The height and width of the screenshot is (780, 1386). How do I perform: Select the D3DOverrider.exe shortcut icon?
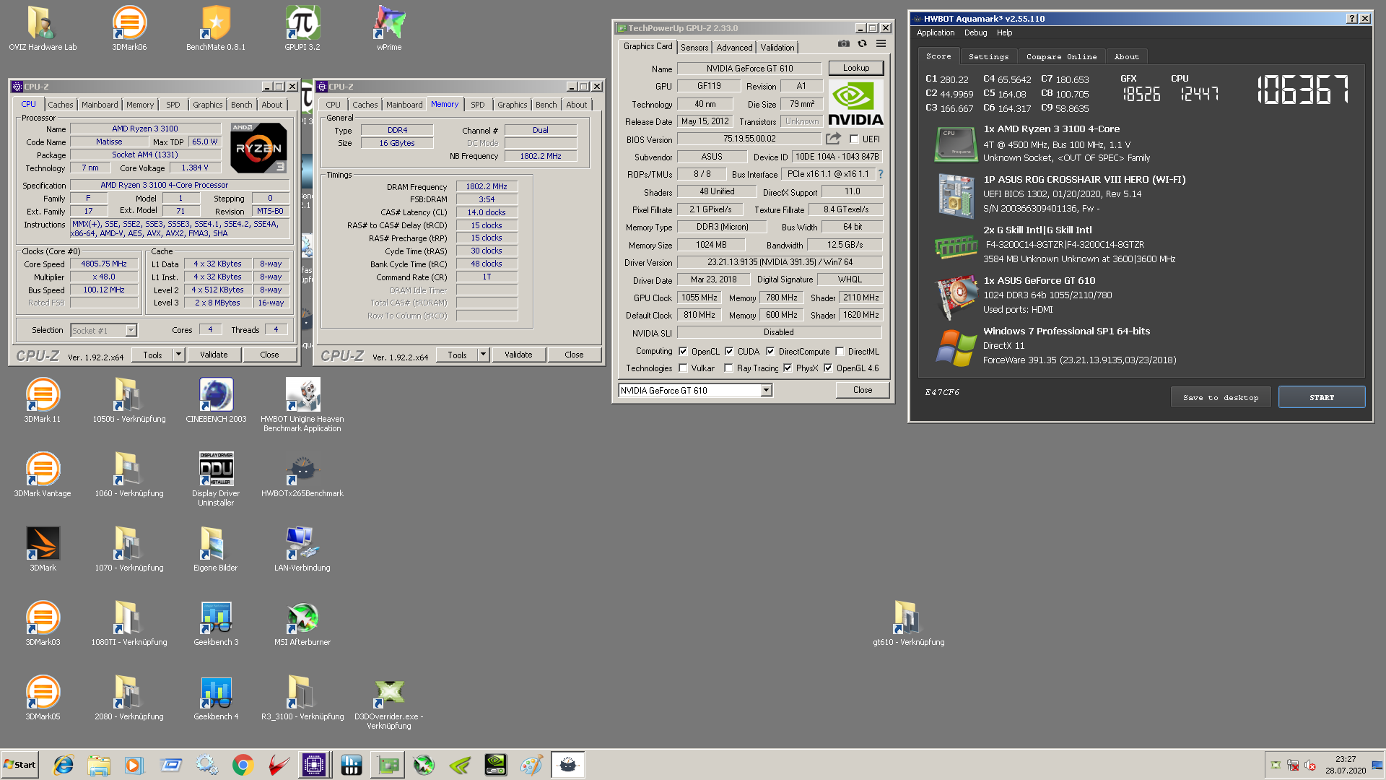[389, 703]
